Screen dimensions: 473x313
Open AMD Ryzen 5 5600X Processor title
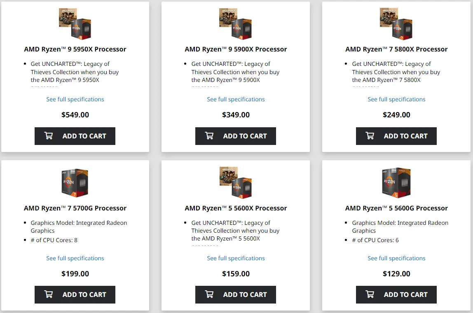[236, 208]
